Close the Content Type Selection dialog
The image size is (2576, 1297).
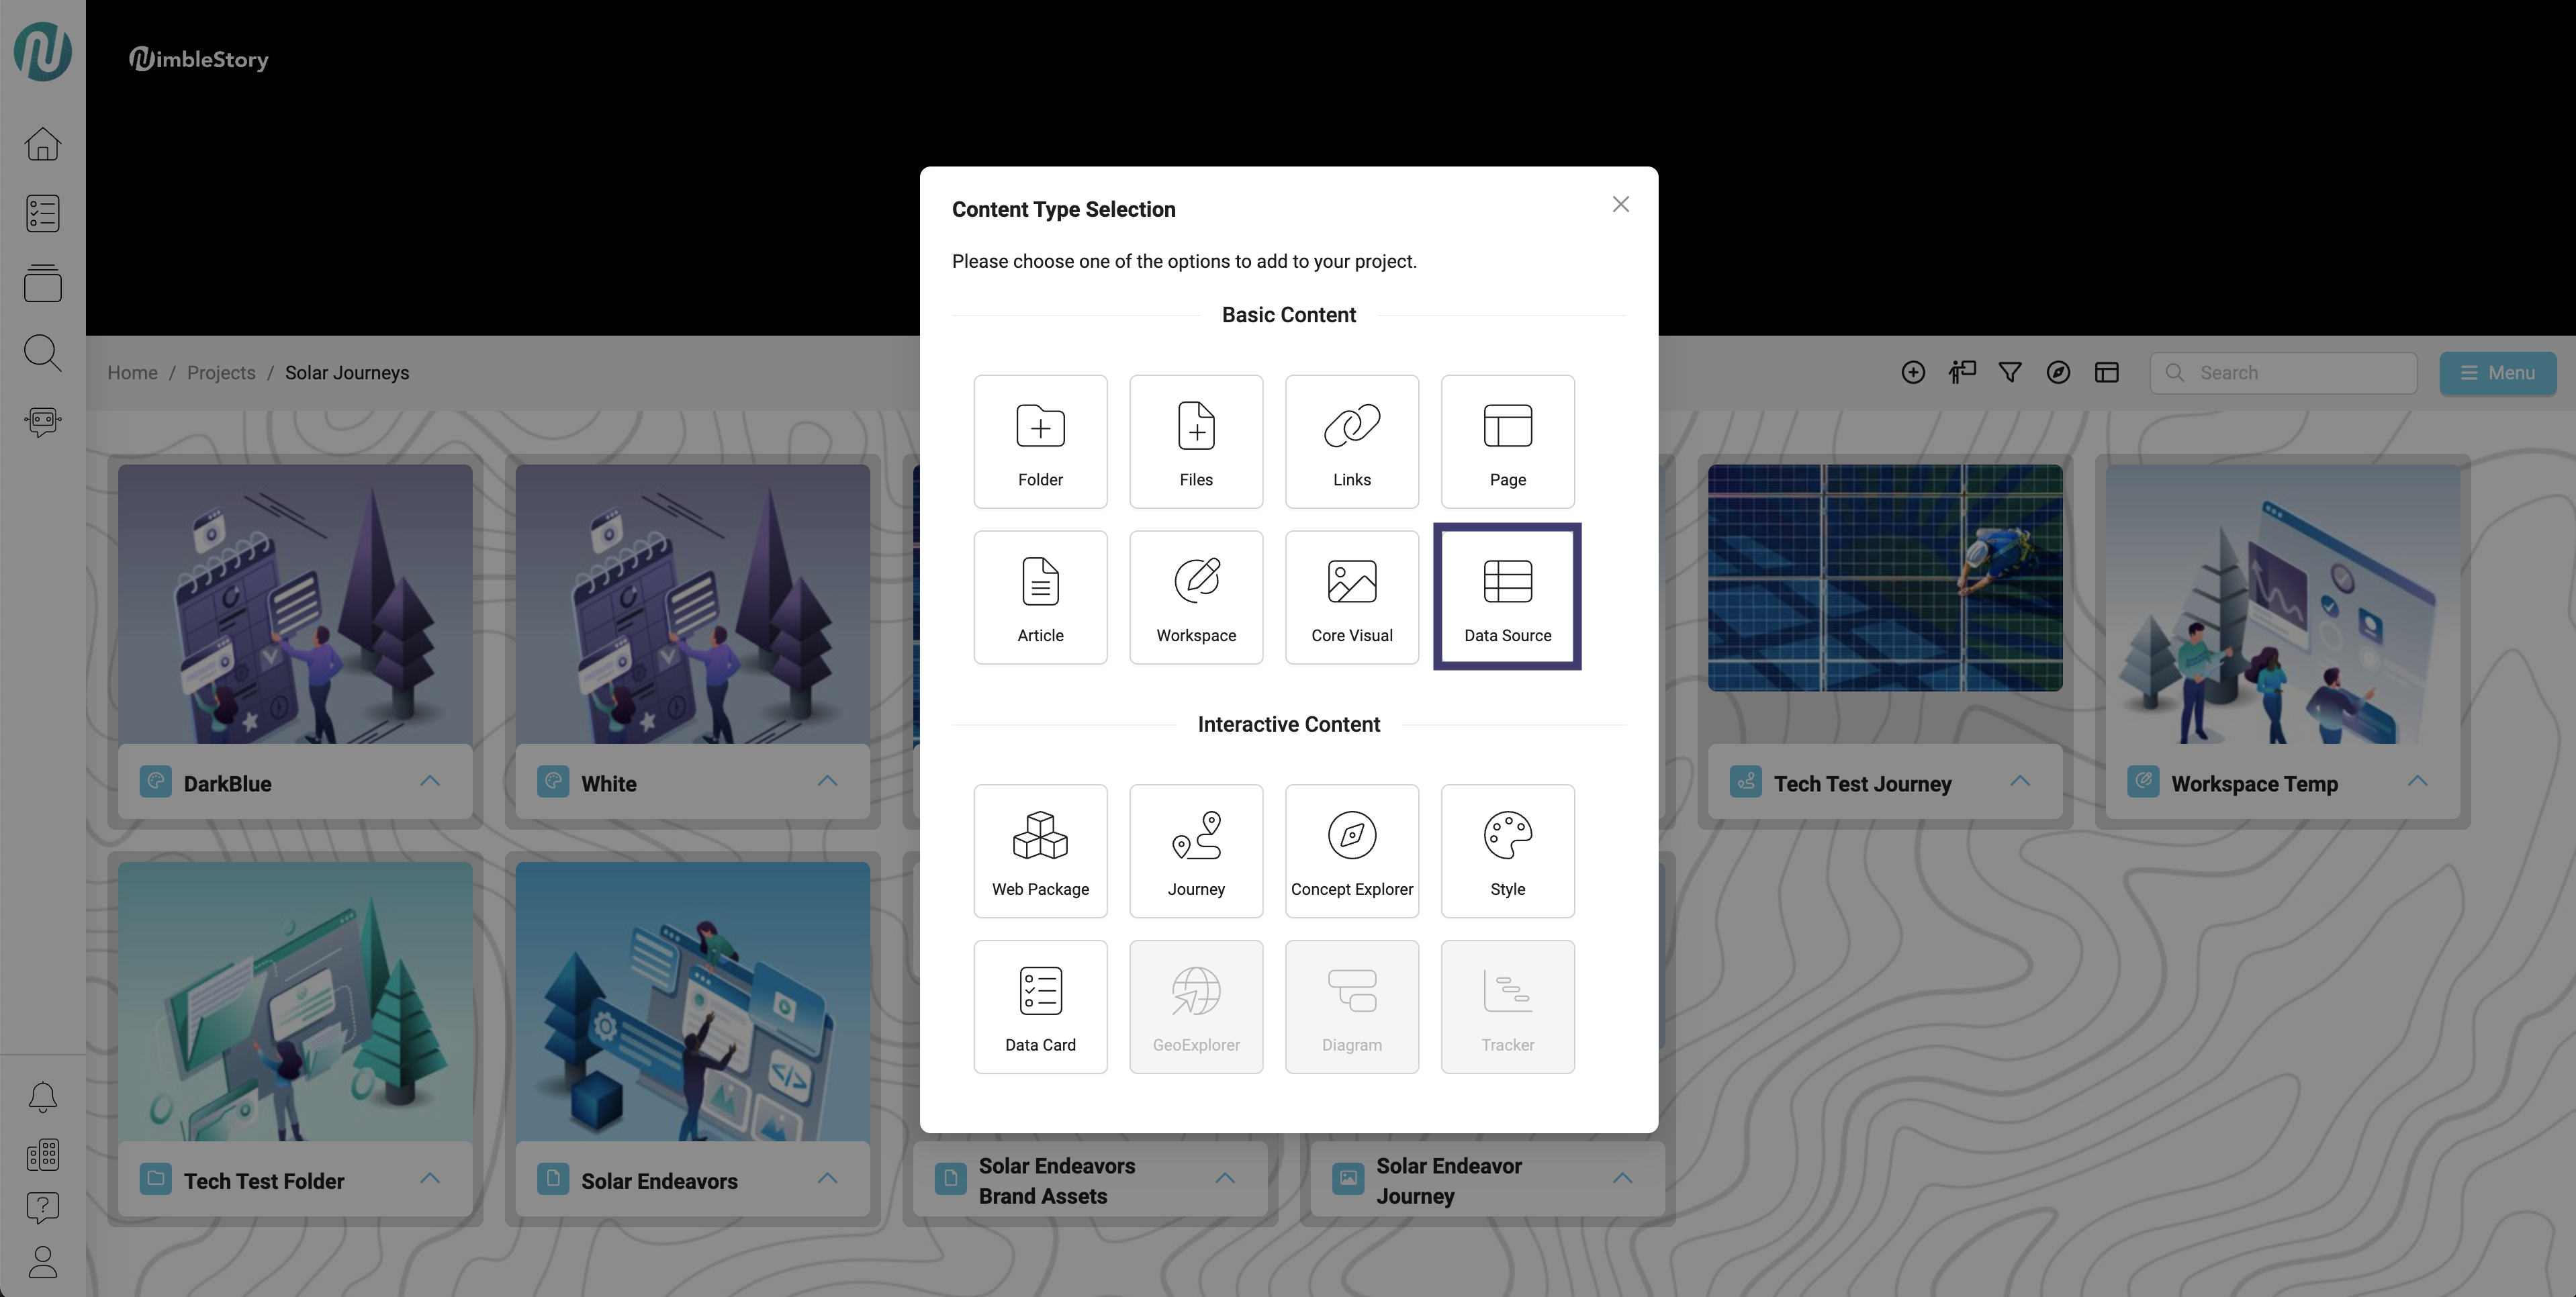coord(1620,204)
